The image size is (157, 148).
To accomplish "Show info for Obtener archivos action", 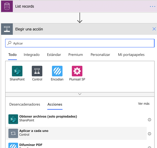I will pos(150,120).
